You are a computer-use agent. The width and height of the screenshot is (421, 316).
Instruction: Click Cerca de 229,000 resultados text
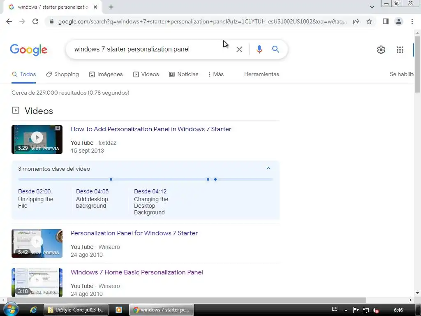pos(70,93)
